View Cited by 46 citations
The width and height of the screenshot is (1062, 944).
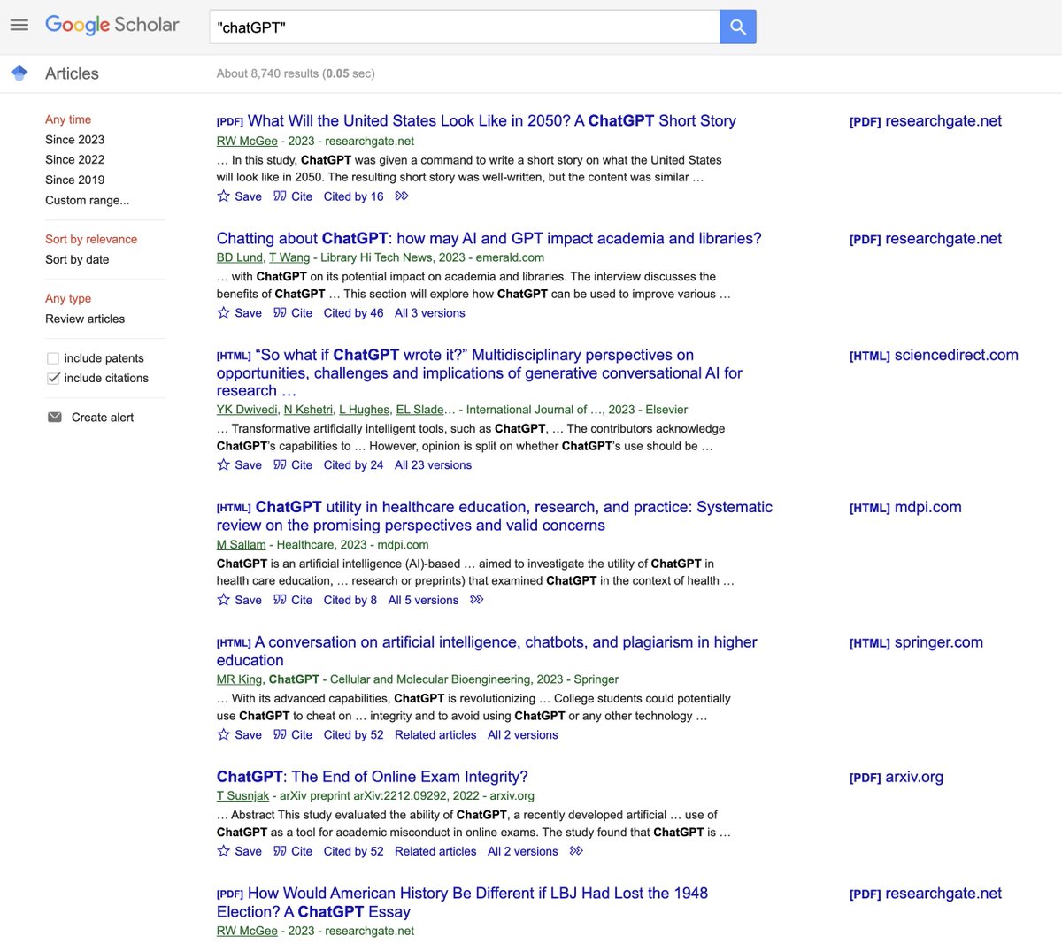[354, 313]
